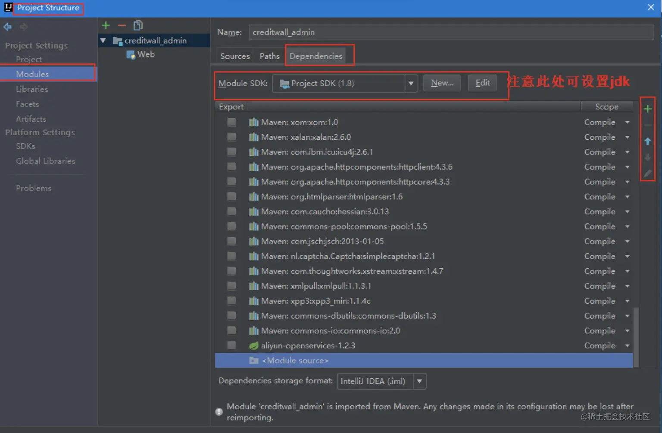Click the Scope column header

point(607,107)
